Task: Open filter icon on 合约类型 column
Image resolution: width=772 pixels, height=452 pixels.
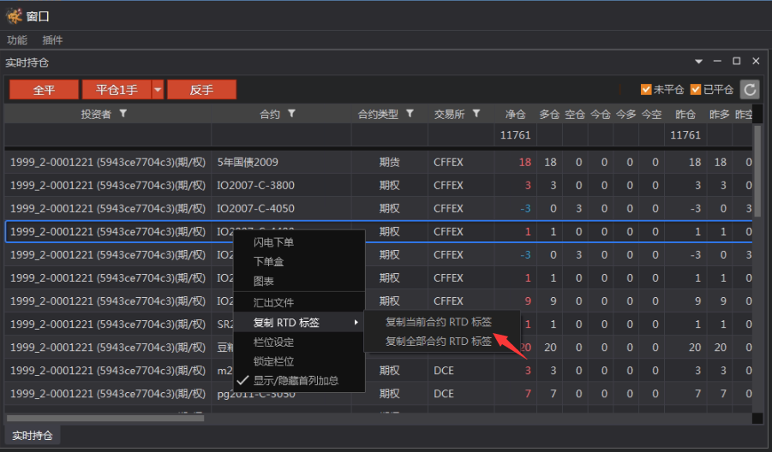Action: pyautogui.click(x=410, y=114)
